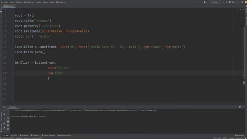This screenshot has height=139, width=247.
Task: Click the text root = Tk() line
Action: coord(25,15)
